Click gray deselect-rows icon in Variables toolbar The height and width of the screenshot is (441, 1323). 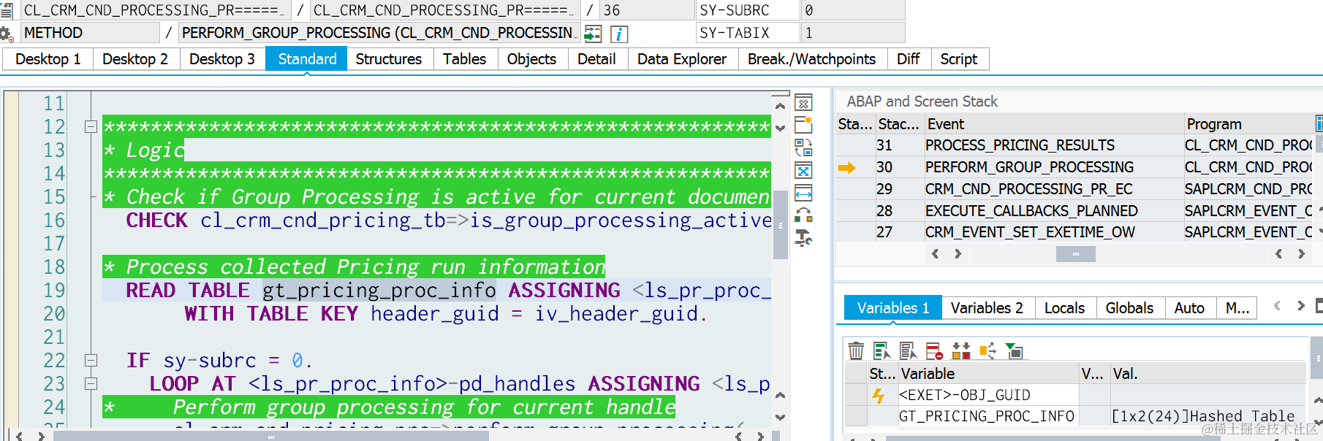point(909,351)
